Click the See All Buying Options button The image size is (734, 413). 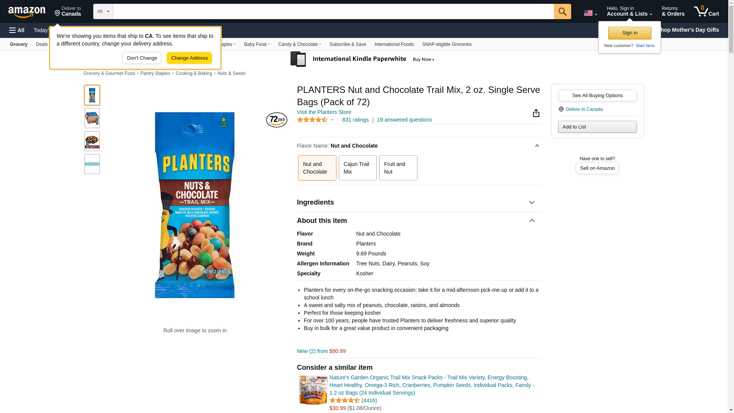coord(597,96)
